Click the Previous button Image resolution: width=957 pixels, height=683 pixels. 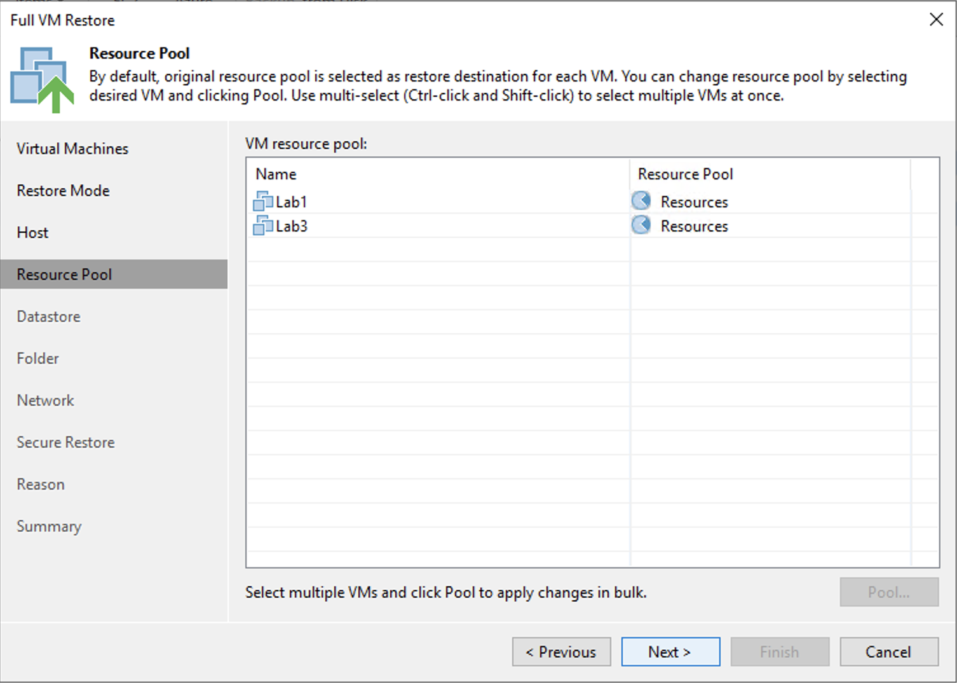point(562,652)
